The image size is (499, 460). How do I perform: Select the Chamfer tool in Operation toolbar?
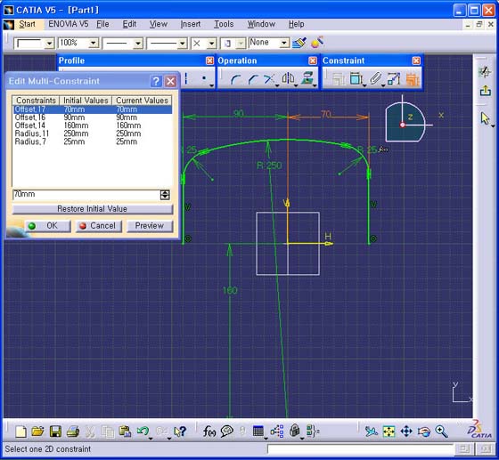click(253, 79)
